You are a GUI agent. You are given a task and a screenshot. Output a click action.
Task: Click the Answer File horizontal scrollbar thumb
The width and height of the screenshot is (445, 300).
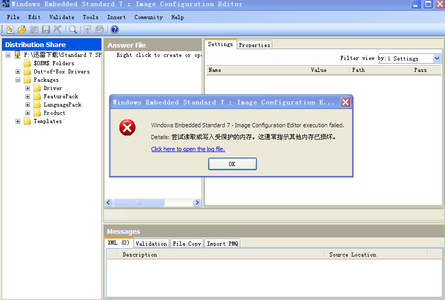point(139,202)
